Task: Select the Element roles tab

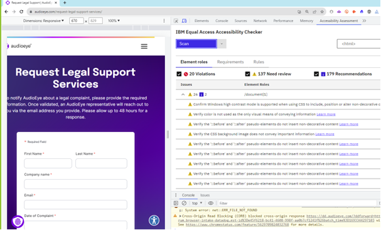Action: [x=194, y=62]
